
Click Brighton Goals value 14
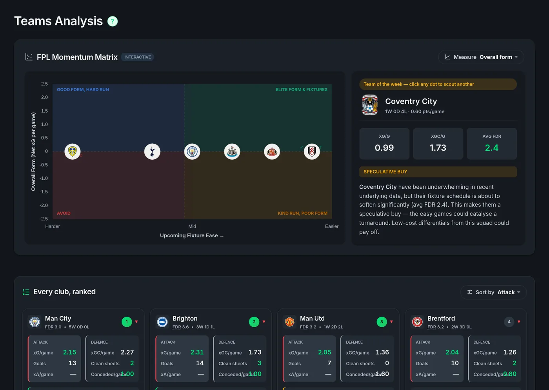[200, 363]
